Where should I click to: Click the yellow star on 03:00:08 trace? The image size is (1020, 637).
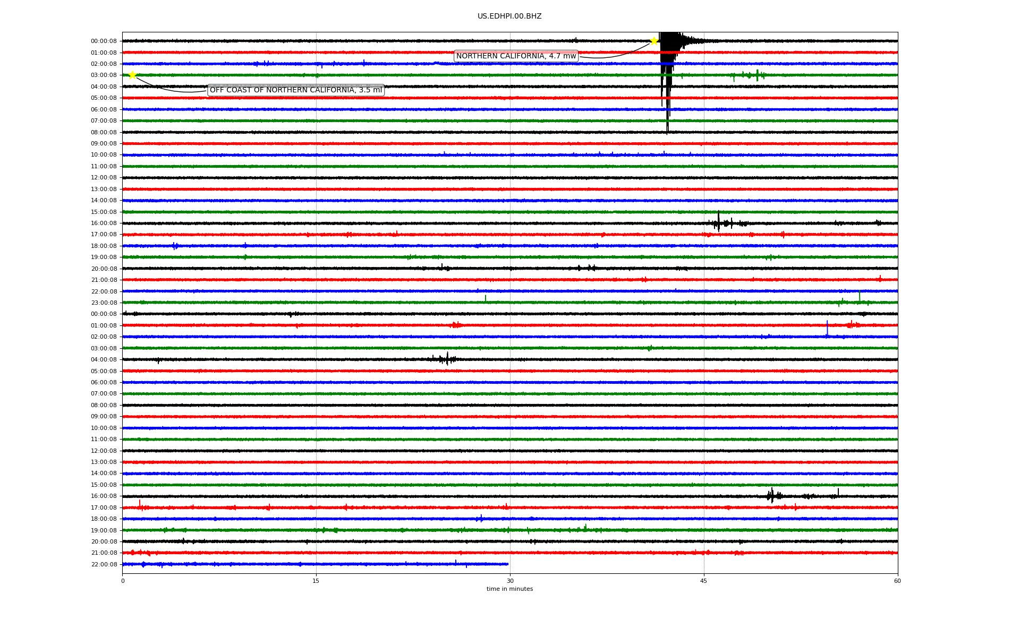pyautogui.click(x=132, y=75)
